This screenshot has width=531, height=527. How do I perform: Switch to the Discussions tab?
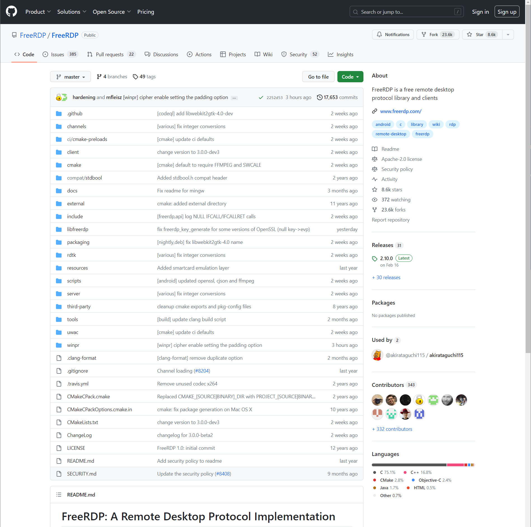click(x=161, y=54)
